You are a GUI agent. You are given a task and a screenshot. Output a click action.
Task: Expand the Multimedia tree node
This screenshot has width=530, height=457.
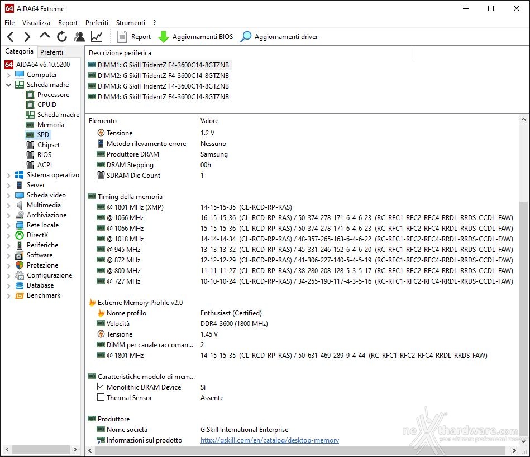click(x=9, y=206)
